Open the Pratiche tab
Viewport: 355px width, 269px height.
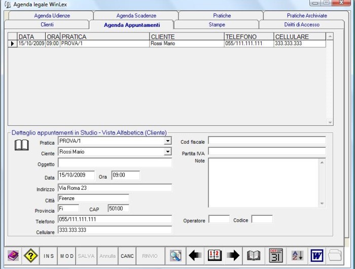point(222,16)
